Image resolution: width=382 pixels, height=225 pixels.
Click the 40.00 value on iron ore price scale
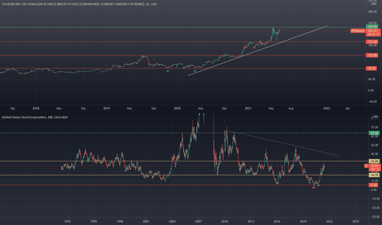click(x=371, y=79)
